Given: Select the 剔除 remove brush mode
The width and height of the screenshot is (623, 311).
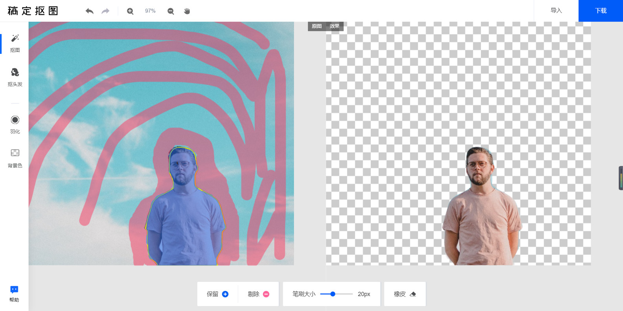Looking at the screenshot, I should (x=258, y=294).
